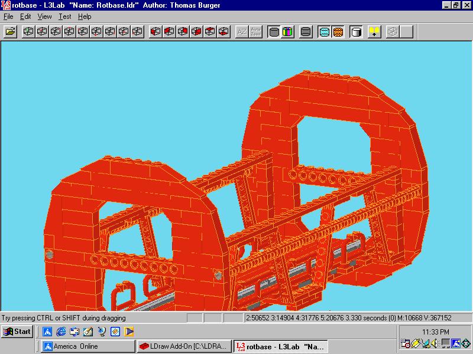Click the red LEGO model in viewport
The height and width of the screenshot is (354, 473).
[235, 193]
